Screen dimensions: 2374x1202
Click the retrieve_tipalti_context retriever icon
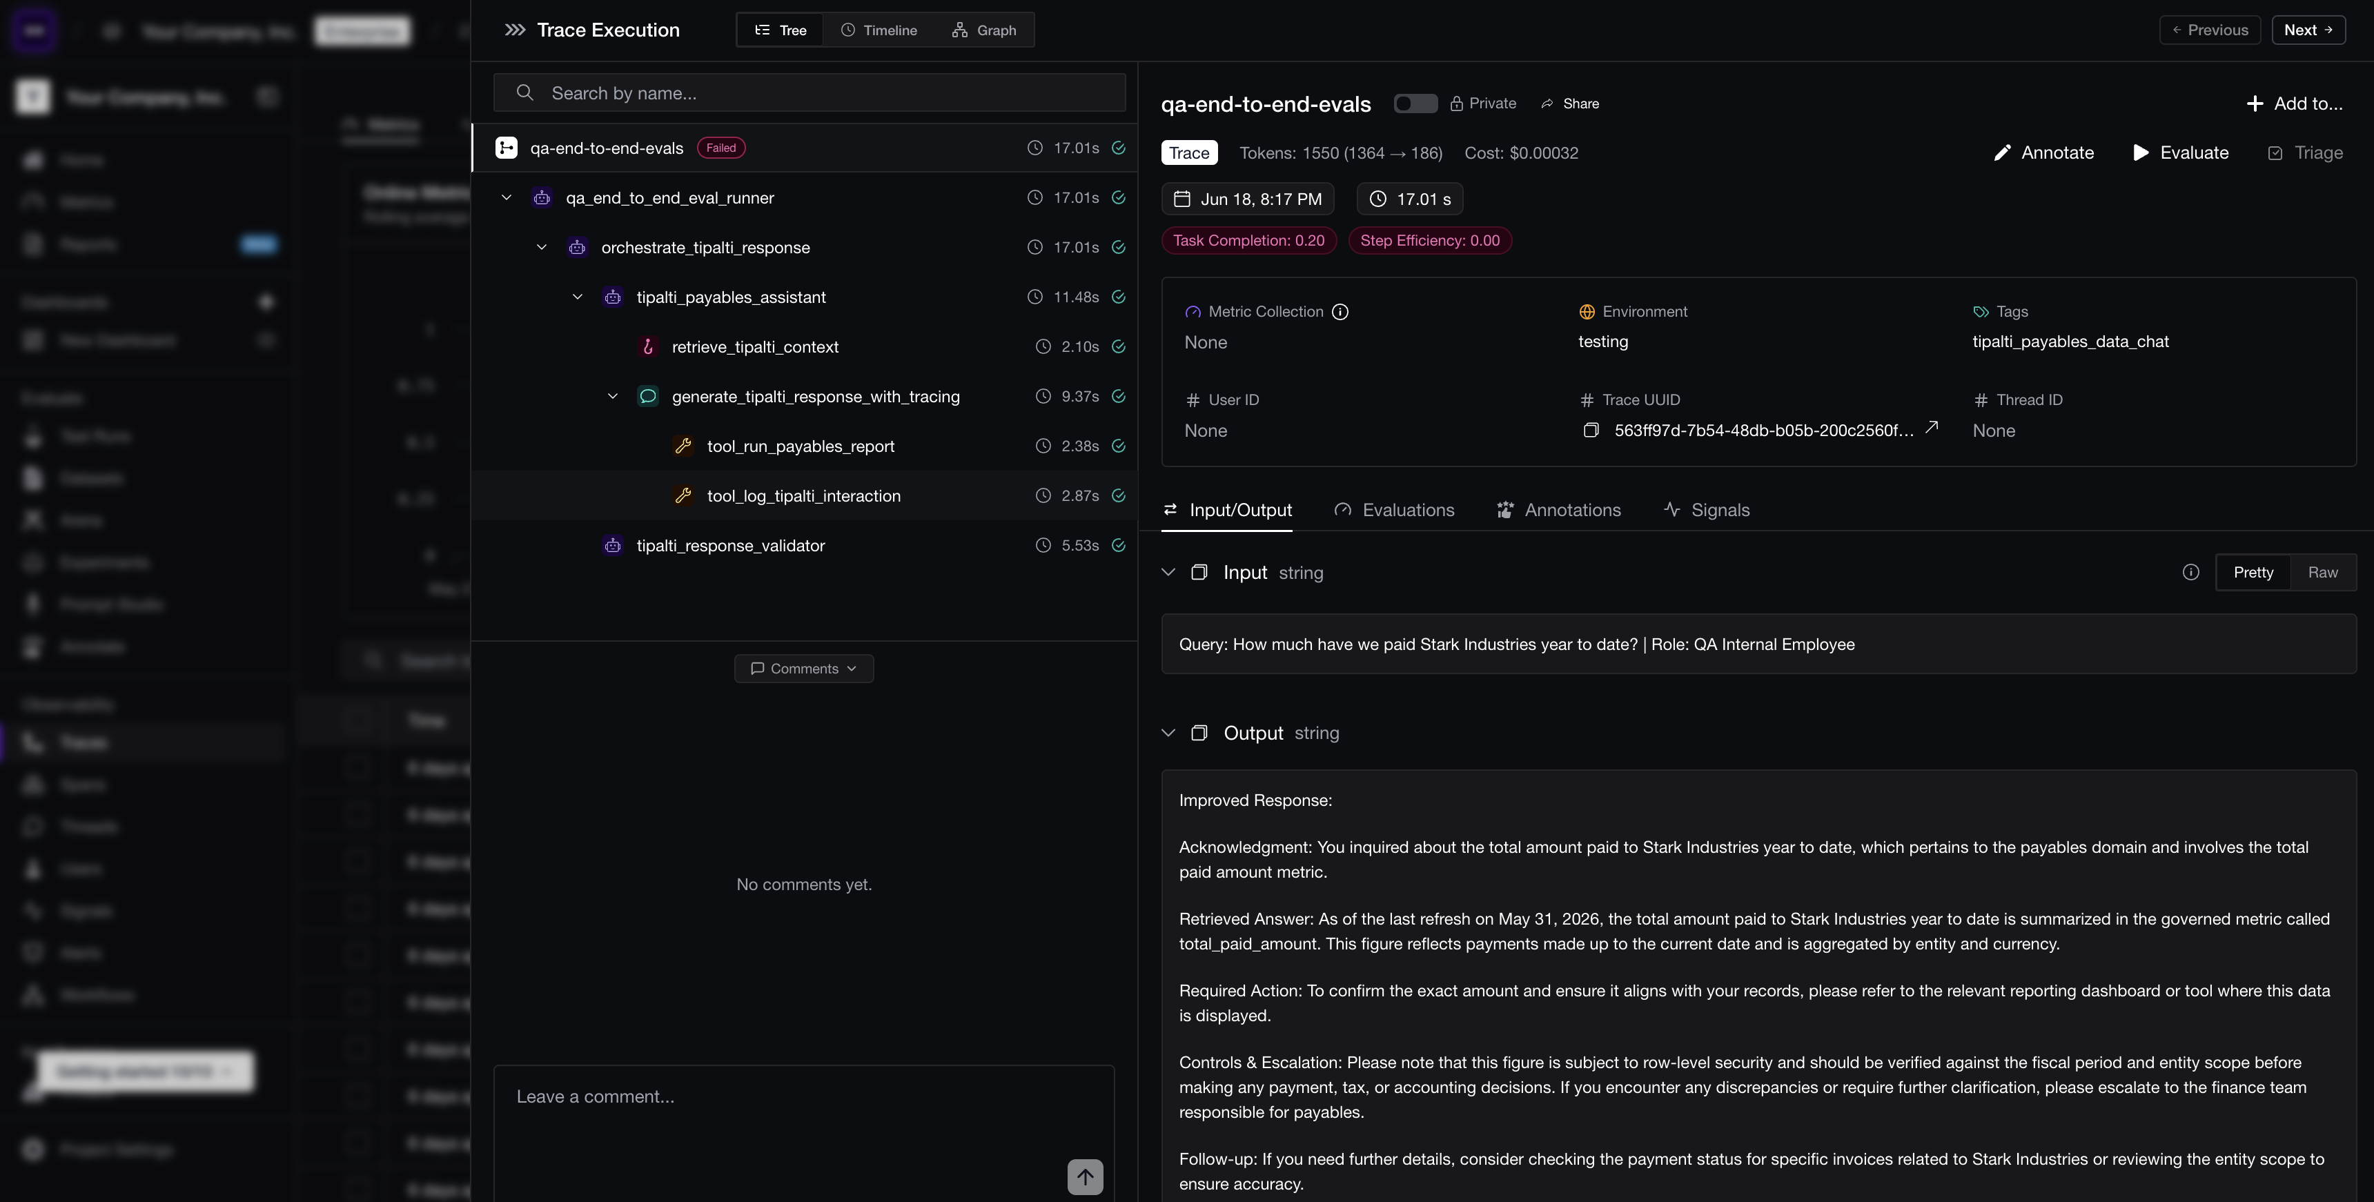(x=648, y=346)
